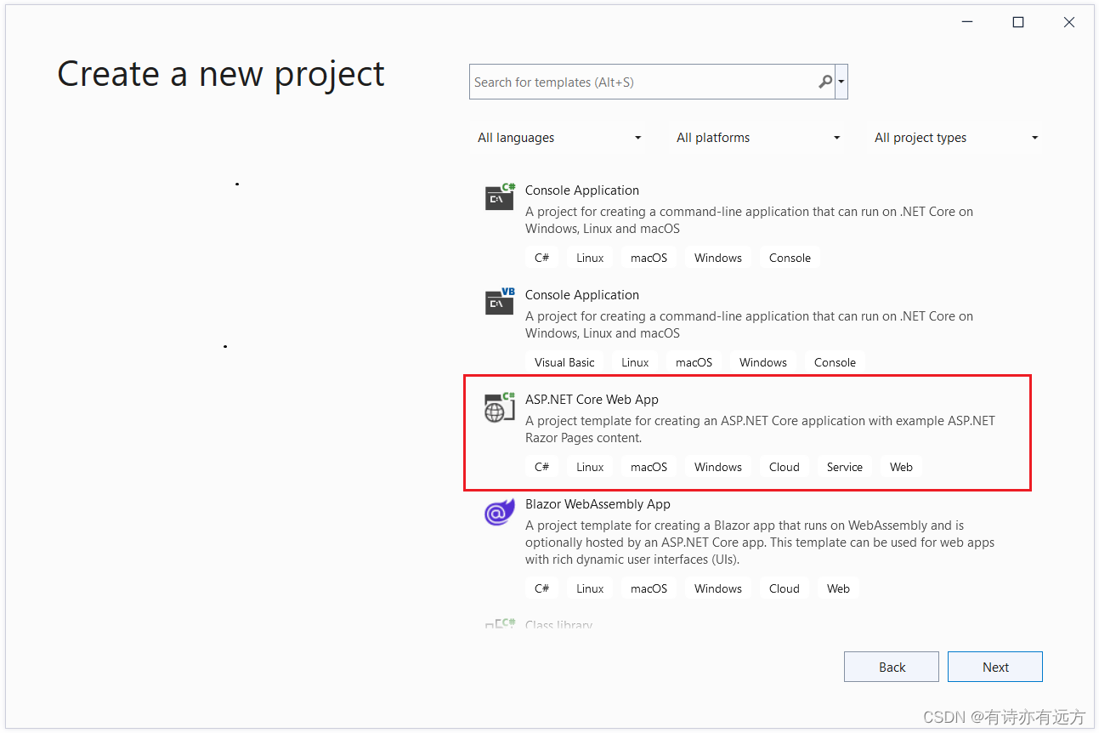Image resolution: width=1099 pixels, height=733 pixels.
Task: Click the Back button
Action: pyautogui.click(x=892, y=667)
